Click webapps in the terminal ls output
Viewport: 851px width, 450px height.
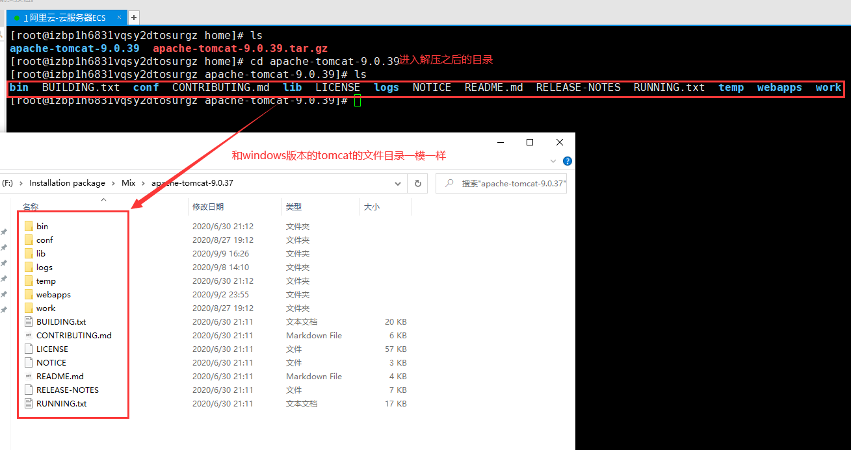[779, 87]
